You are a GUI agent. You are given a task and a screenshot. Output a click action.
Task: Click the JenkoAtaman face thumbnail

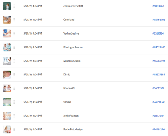[7, 116]
